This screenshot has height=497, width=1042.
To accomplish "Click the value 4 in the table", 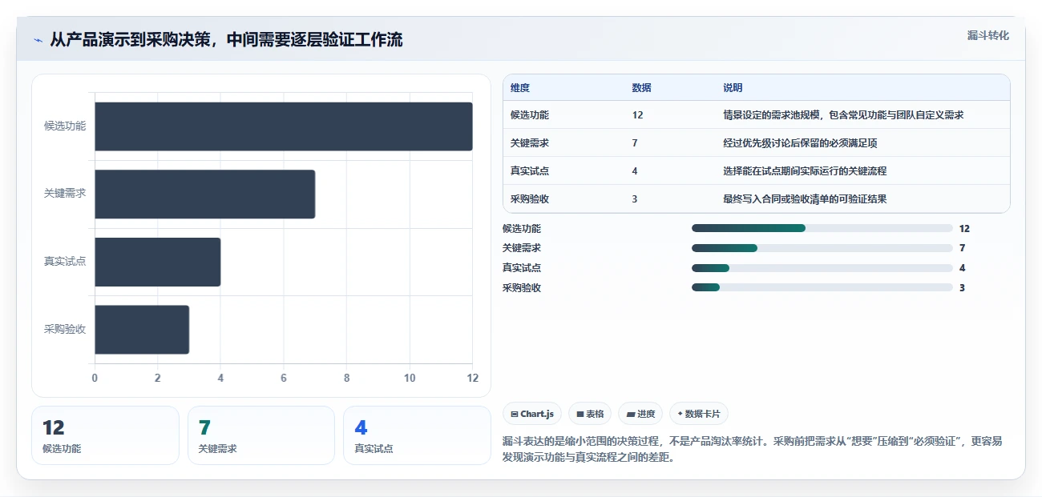I will click(635, 171).
